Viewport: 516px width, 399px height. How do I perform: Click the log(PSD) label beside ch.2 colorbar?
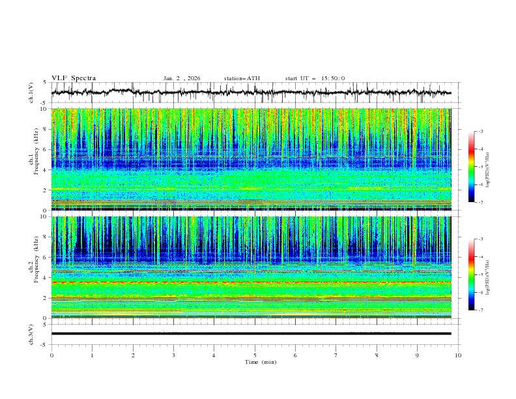click(x=487, y=277)
